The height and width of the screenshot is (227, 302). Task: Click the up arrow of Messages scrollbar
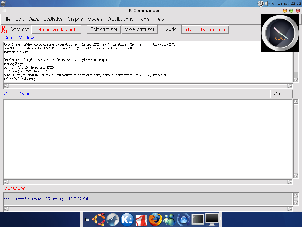(x=296, y=195)
